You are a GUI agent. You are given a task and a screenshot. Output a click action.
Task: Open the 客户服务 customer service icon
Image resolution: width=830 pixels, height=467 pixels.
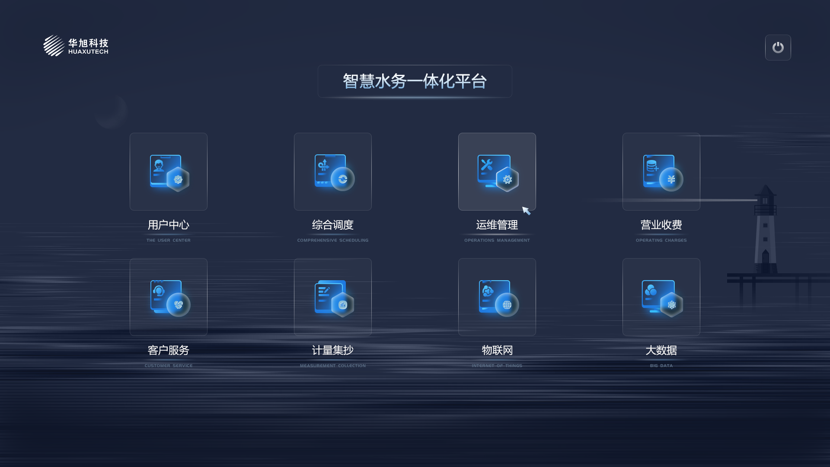[x=169, y=297]
